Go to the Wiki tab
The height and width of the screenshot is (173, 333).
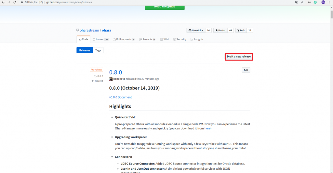[164, 39]
